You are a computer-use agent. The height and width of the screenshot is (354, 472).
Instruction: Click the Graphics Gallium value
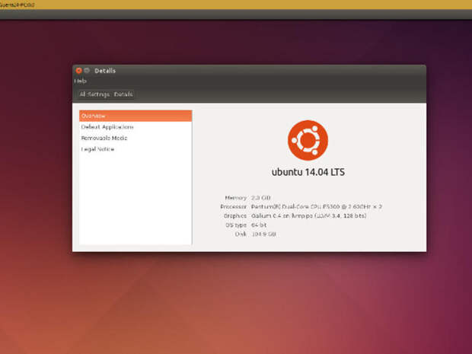308,215
